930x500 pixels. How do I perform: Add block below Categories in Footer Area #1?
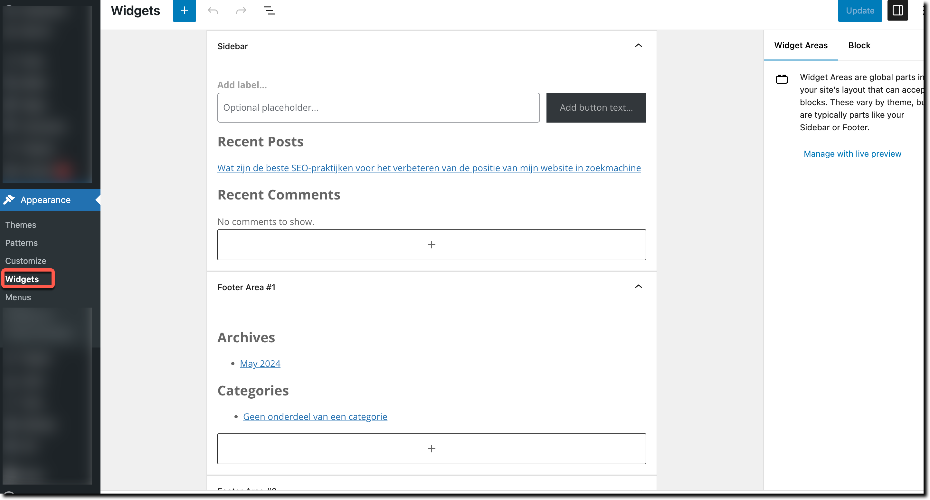pyautogui.click(x=432, y=449)
